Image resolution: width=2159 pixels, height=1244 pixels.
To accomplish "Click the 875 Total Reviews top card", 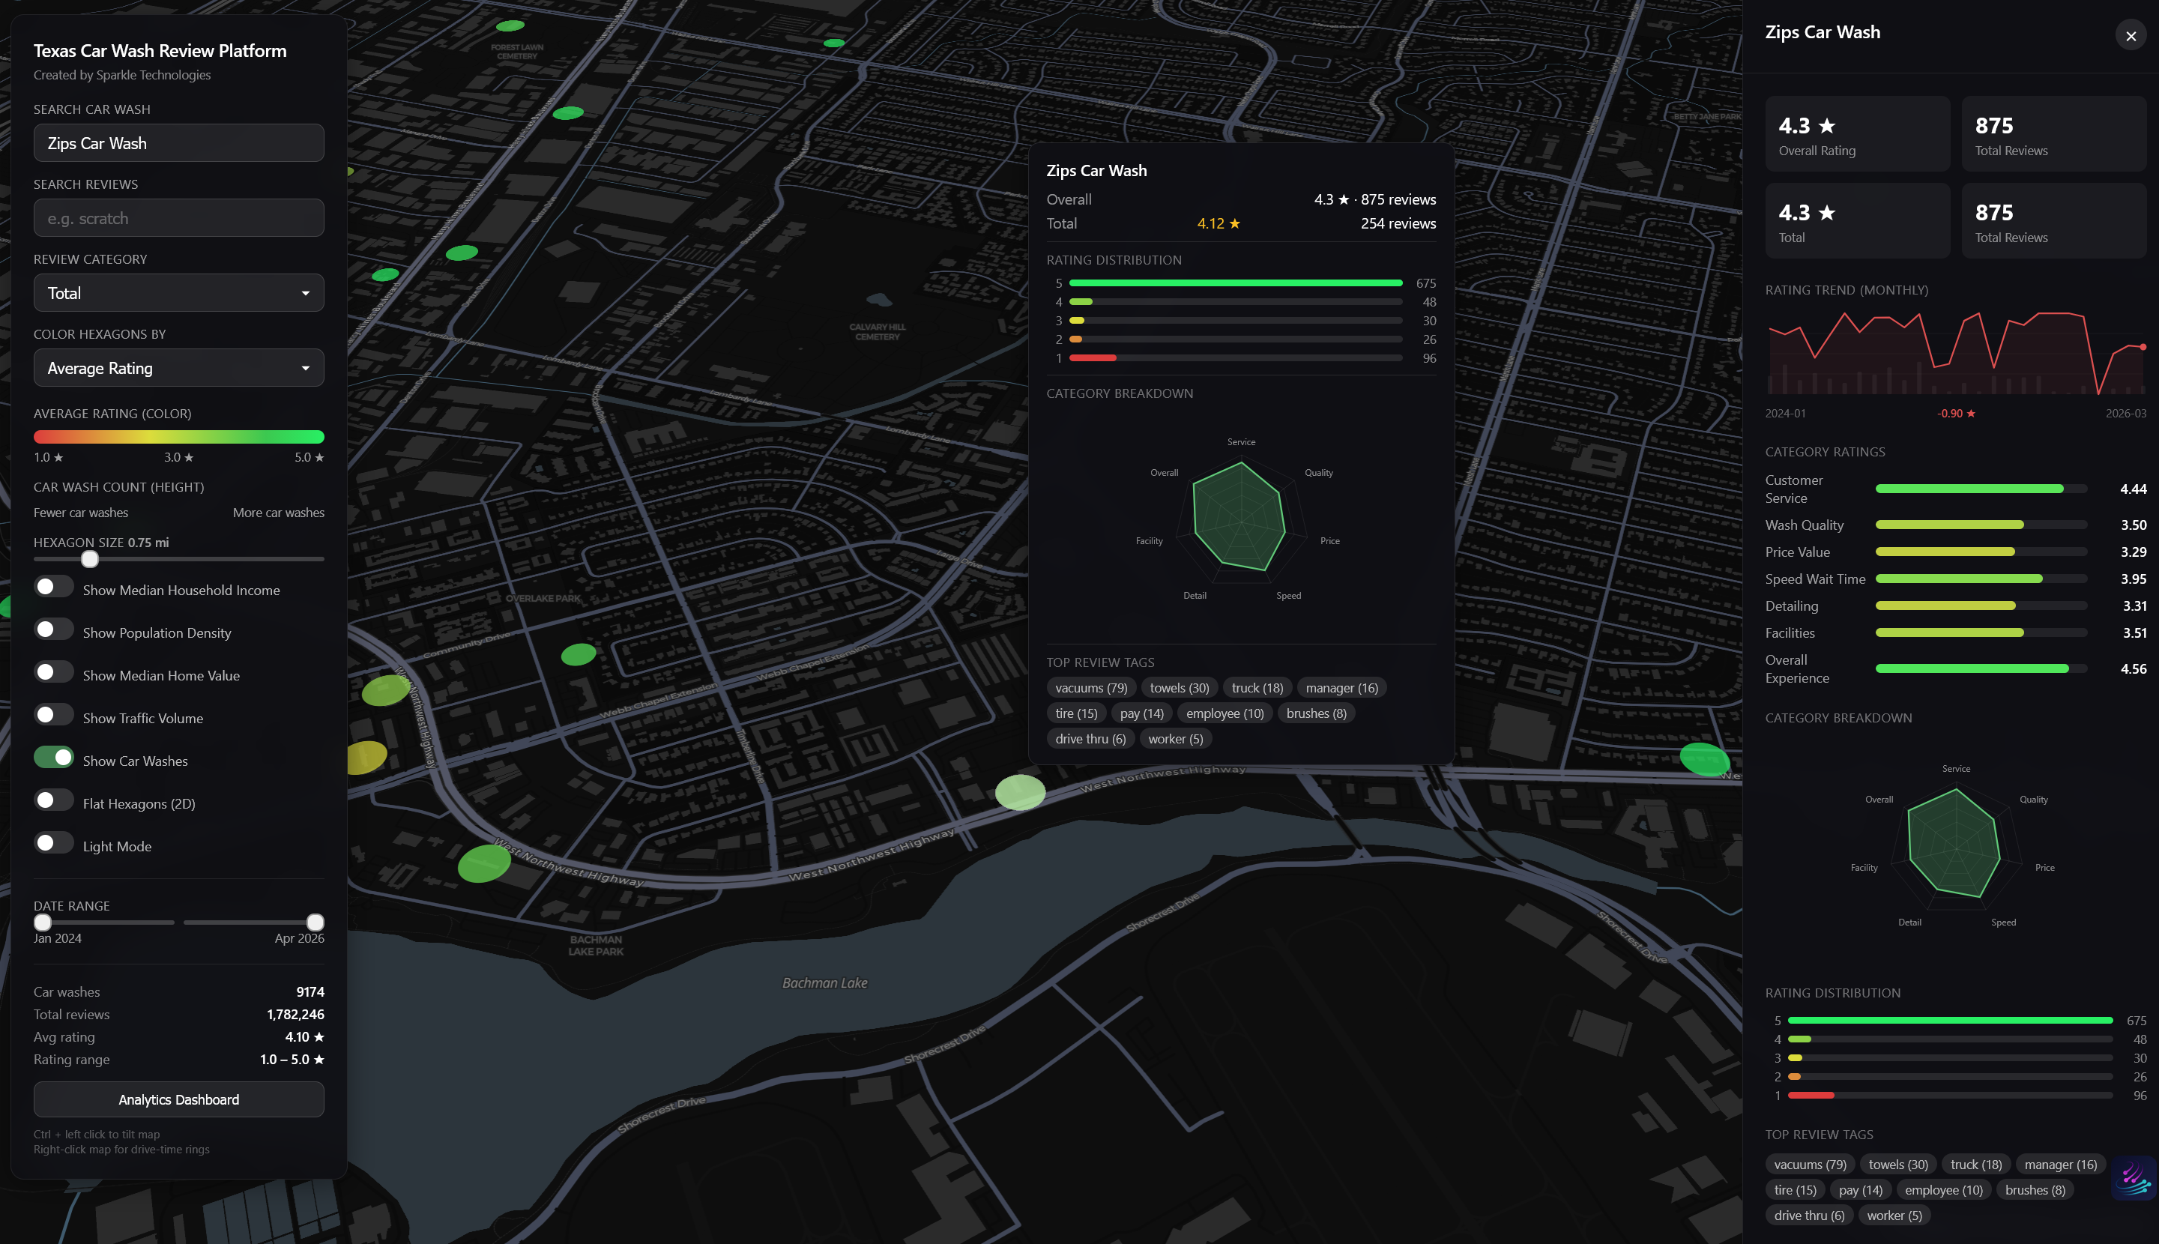I will coord(2054,134).
